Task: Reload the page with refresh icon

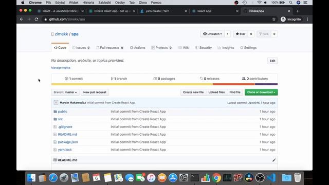Action: (36, 19)
